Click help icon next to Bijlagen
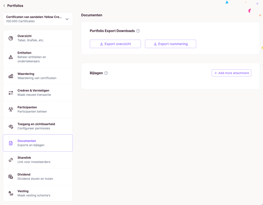Screen dimensions: 263x205 [x=106, y=73]
